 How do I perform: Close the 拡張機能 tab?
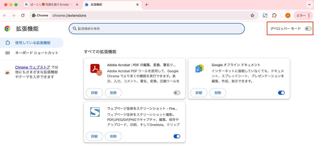(x=137, y=5)
